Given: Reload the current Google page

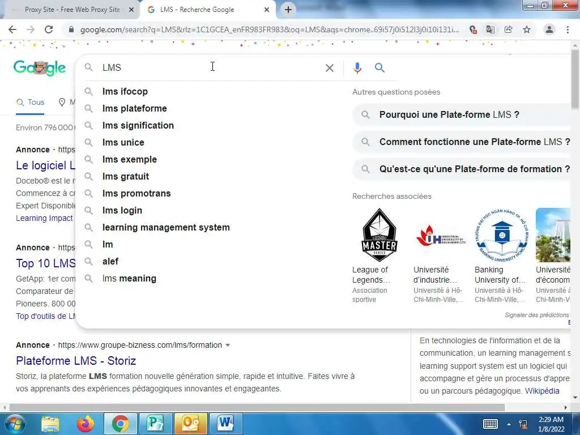Looking at the screenshot, I should click(x=49, y=29).
